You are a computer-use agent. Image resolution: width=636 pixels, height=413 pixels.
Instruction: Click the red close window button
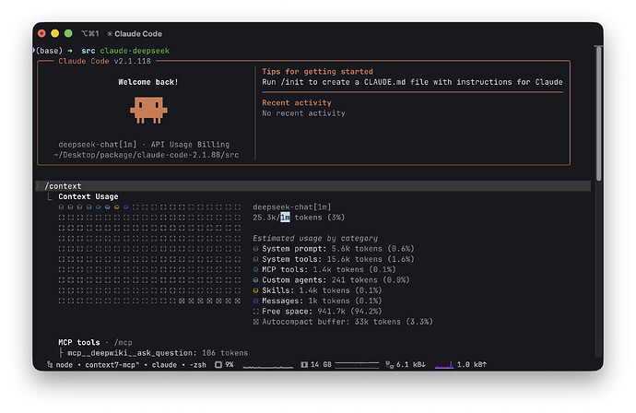tap(41, 34)
